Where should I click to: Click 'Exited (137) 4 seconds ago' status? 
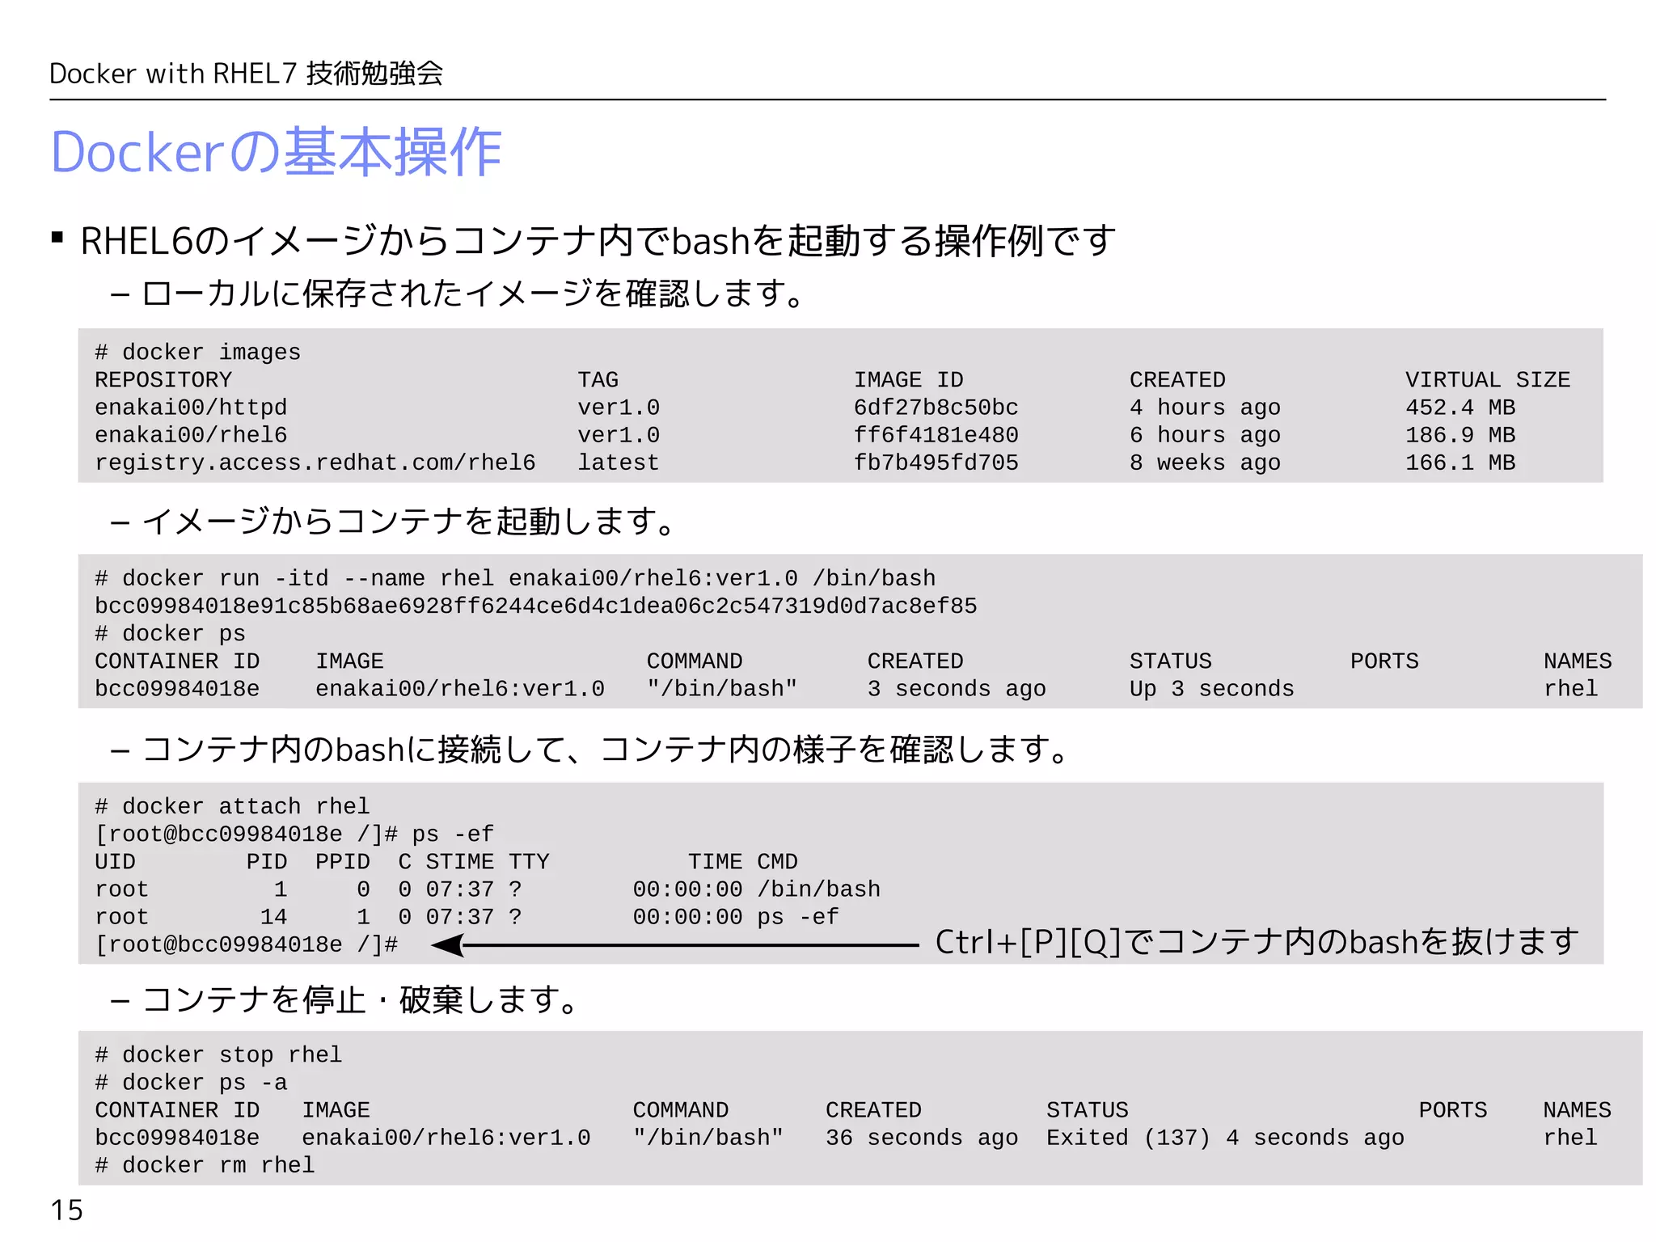[x=1225, y=1138]
